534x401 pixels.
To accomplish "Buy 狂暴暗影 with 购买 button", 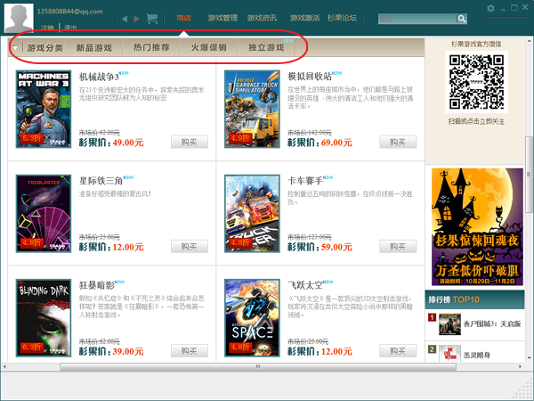I will pos(190,350).
